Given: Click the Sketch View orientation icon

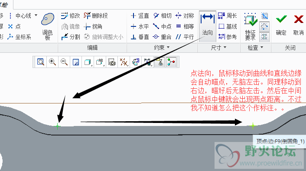Looking at the screenshot, I should (136, 62).
